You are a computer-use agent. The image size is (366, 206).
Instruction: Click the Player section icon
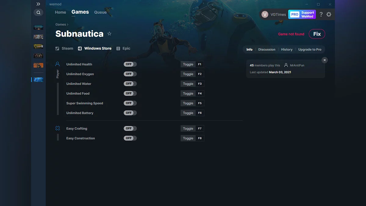point(57,63)
